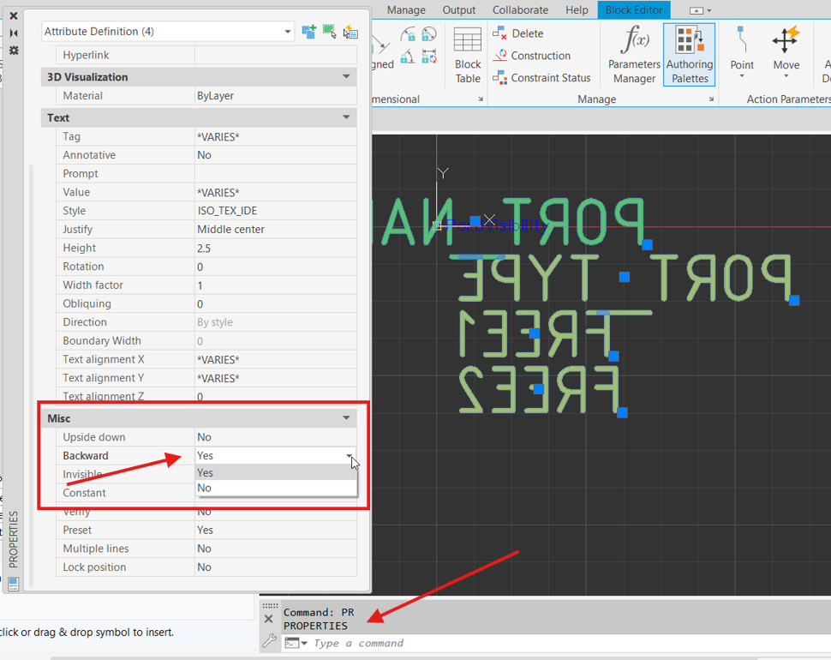Image resolution: width=831 pixels, height=660 pixels.
Task: Click the Constraint Status button
Action: tap(542, 78)
